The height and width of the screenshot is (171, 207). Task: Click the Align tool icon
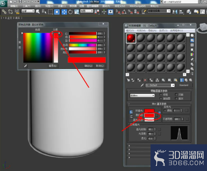click(x=181, y=12)
